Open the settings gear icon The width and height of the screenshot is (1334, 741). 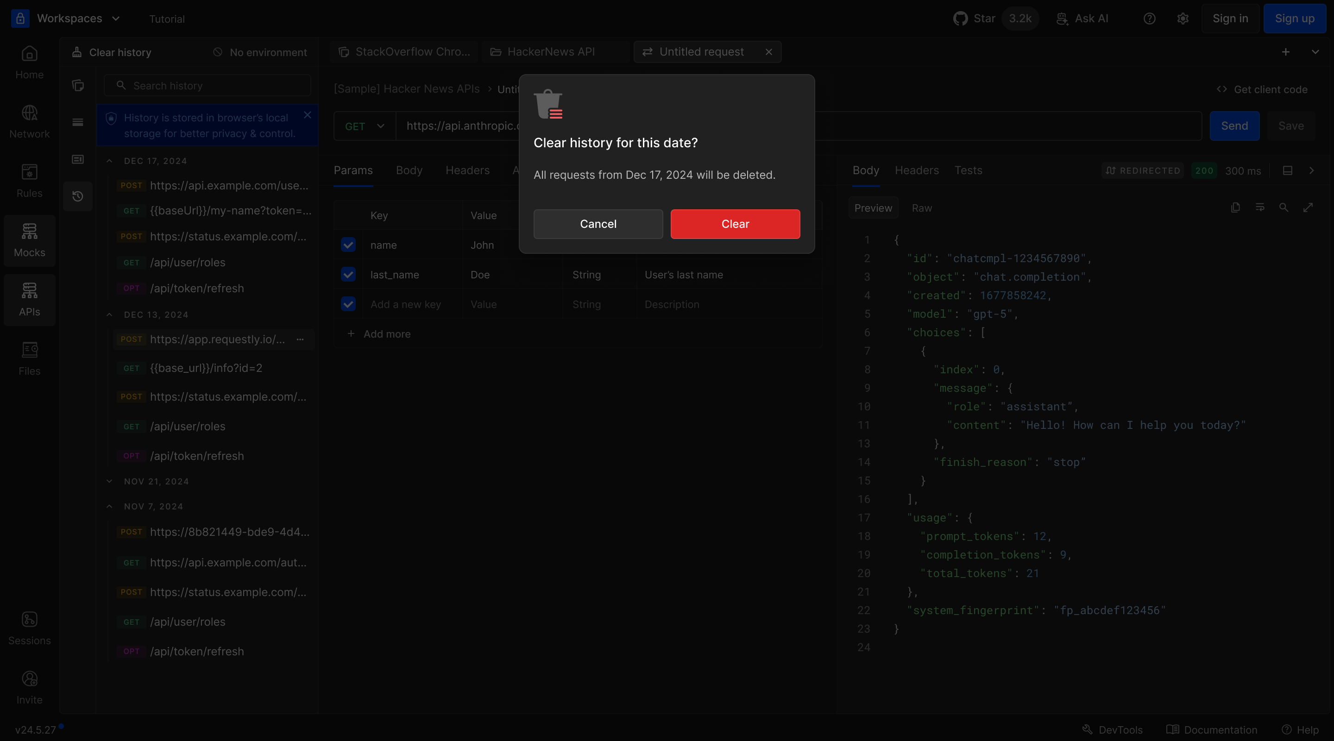pos(1183,19)
